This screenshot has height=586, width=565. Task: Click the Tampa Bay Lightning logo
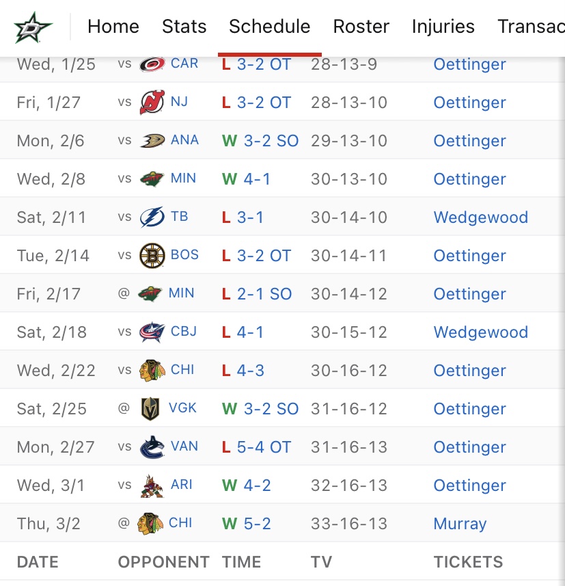[152, 217]
